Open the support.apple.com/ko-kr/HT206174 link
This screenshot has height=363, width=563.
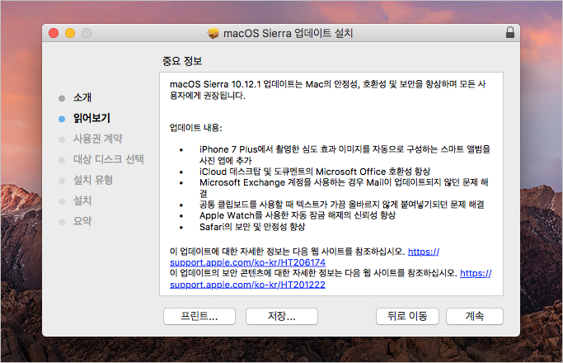(247, 262)
